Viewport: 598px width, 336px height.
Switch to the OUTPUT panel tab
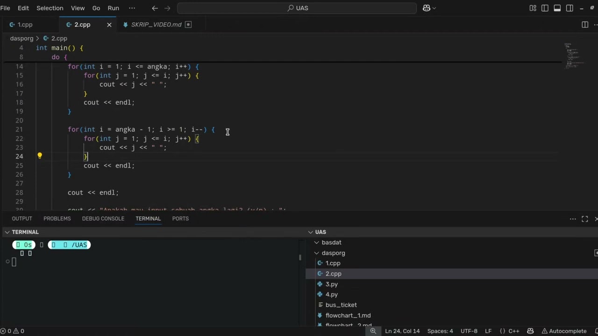pyautogui.click(x=22, y=218)
